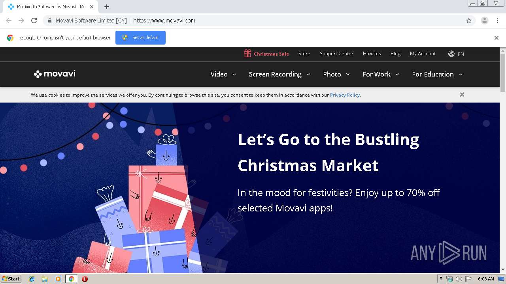Open the file explorer folder in taskbar
Viewport: 506px width, 284px height.
point(45,279)
